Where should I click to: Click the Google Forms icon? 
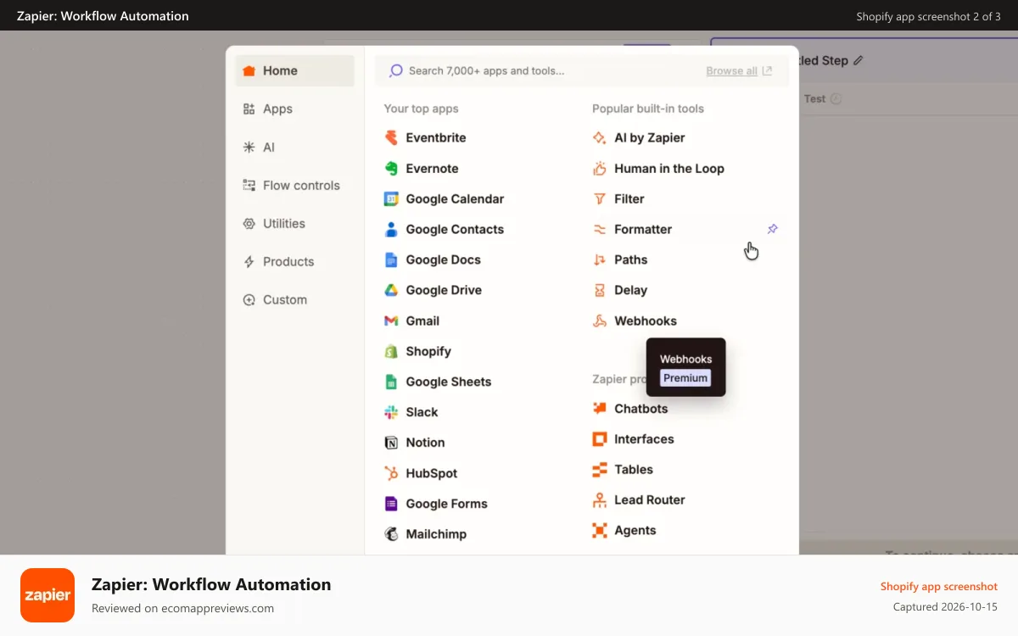pos(391,504)
